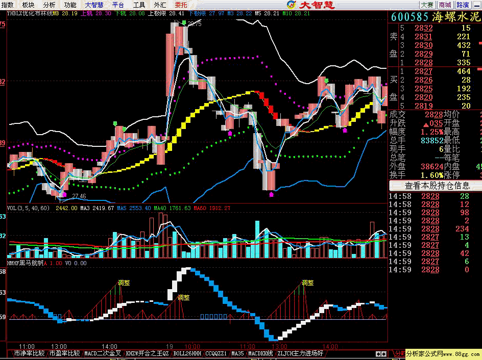Switch to the 市盈率比较 tab
This screenshot has width=482, height=360.
64,353
